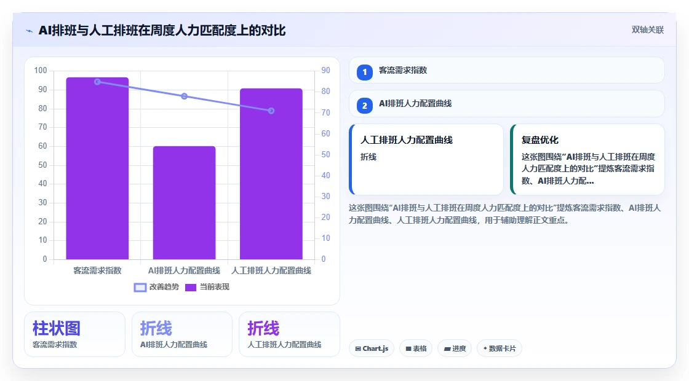Screen dimensions: 689x381
Task: Click the 折线 text in 人工排班 card
Action: tap(368, 157)
